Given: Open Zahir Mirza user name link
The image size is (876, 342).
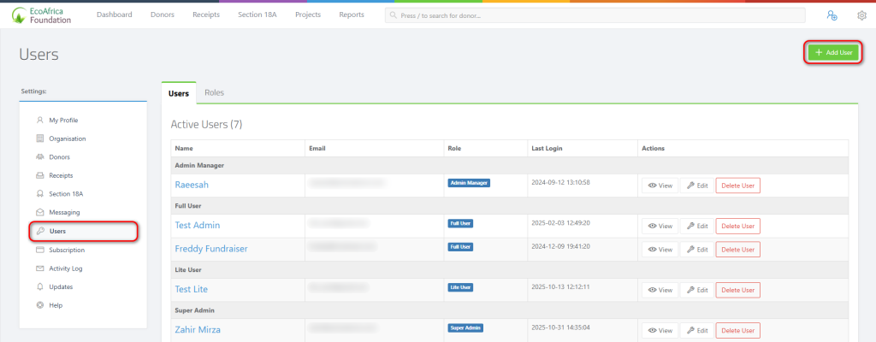Looking at the screenshot, I should click(204, 329).
